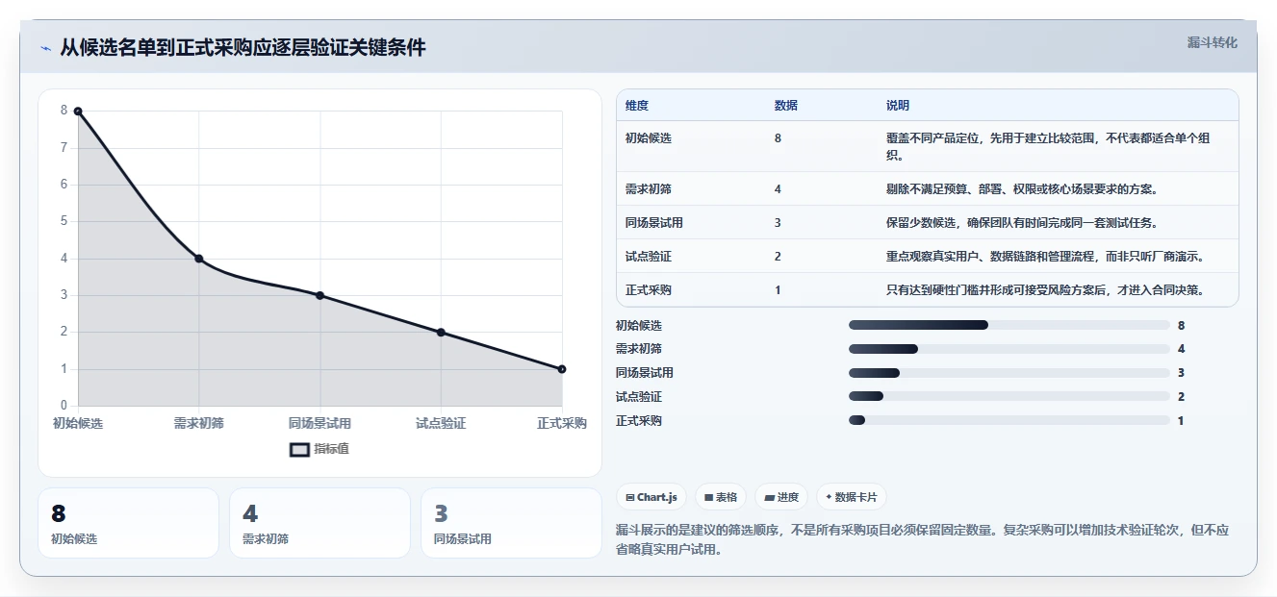Click the chart data point for 同场景试用
Viewport: 1277px width, 597px height.
click(319, 295)
